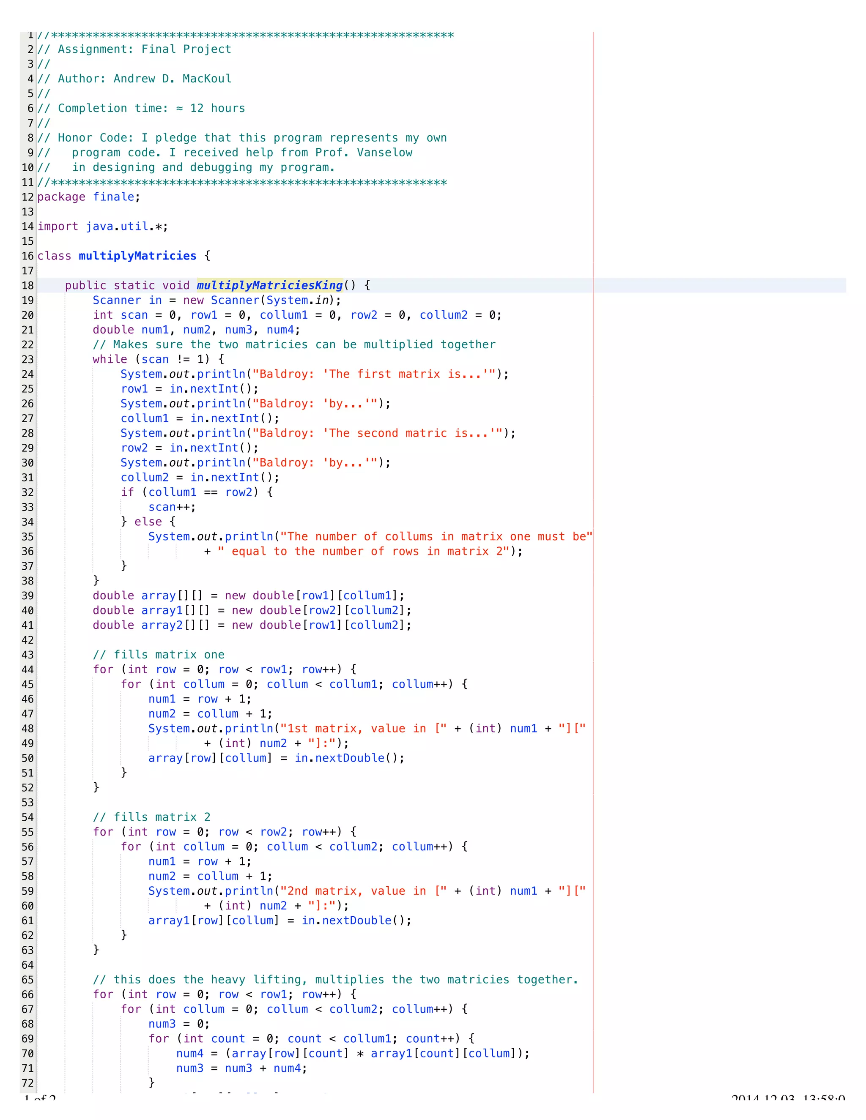The height and width of the screenshot is (1120, 866).
Task: Click the 'Author: Andrew D. MacKoul' comment
Action: [134, 79]
